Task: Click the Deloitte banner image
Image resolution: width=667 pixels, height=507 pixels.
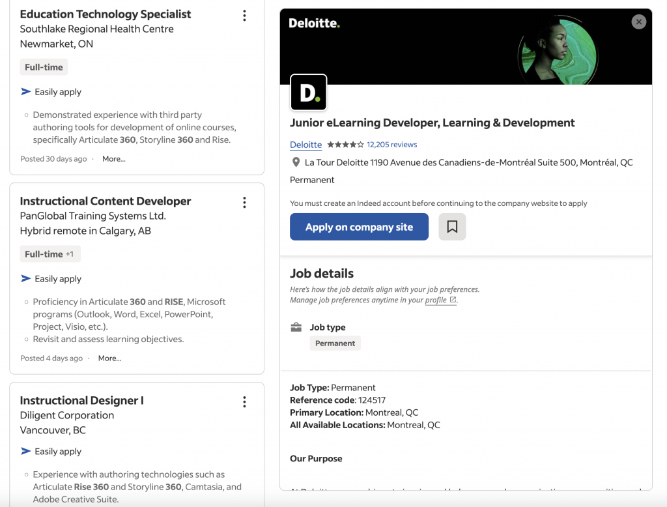Action: 466,46
